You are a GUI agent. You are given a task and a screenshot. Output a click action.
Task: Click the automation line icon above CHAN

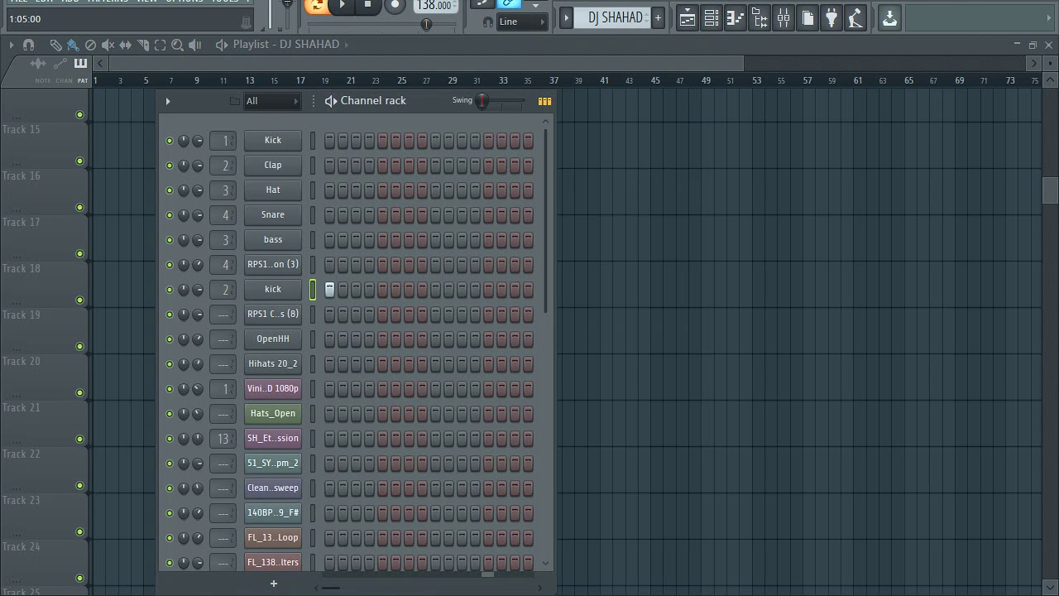[x=60, y=64]
